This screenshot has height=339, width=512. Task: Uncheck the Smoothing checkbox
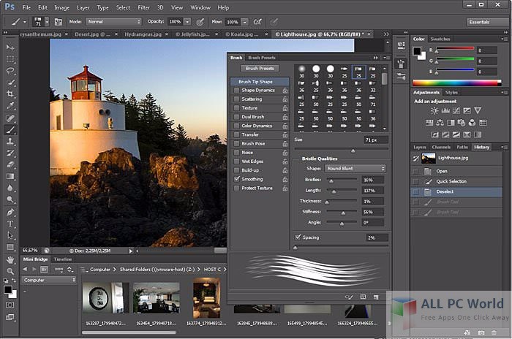coord(236,179)
